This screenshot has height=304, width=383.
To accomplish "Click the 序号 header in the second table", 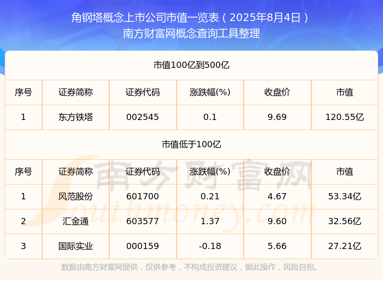I will click(x=23, y=172).
